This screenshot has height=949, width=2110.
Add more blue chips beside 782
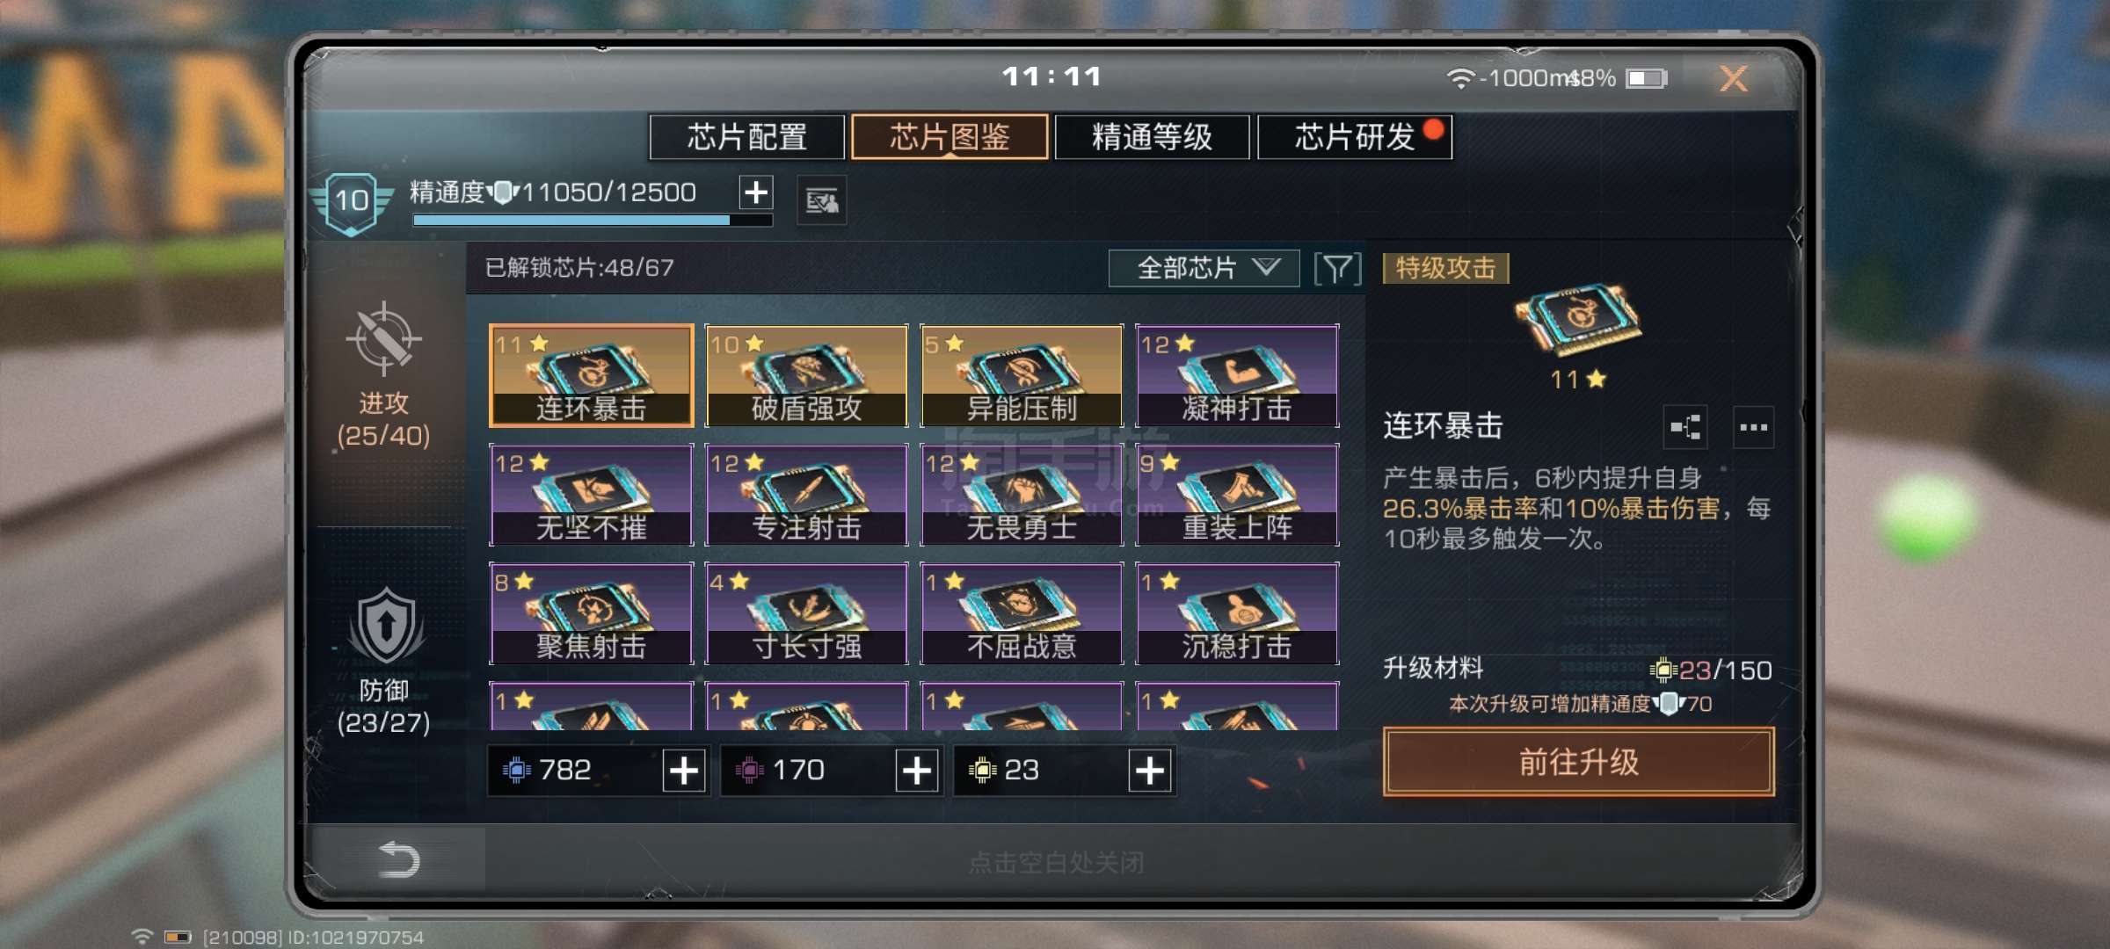click(684, 771)
